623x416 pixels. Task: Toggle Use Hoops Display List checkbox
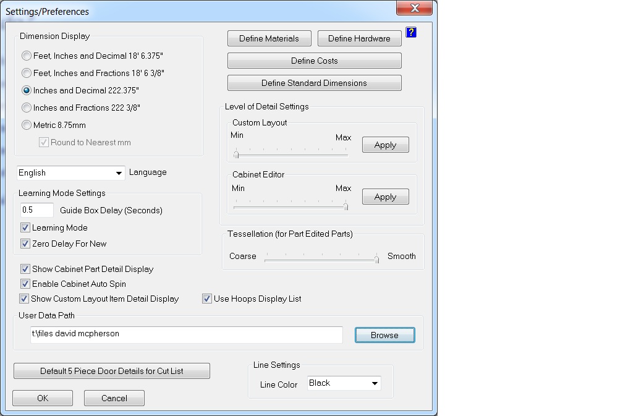click(x=207, y=299)
